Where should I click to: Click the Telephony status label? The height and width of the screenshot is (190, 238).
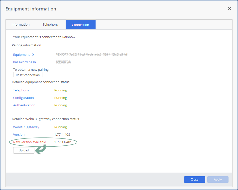point(21,90)
